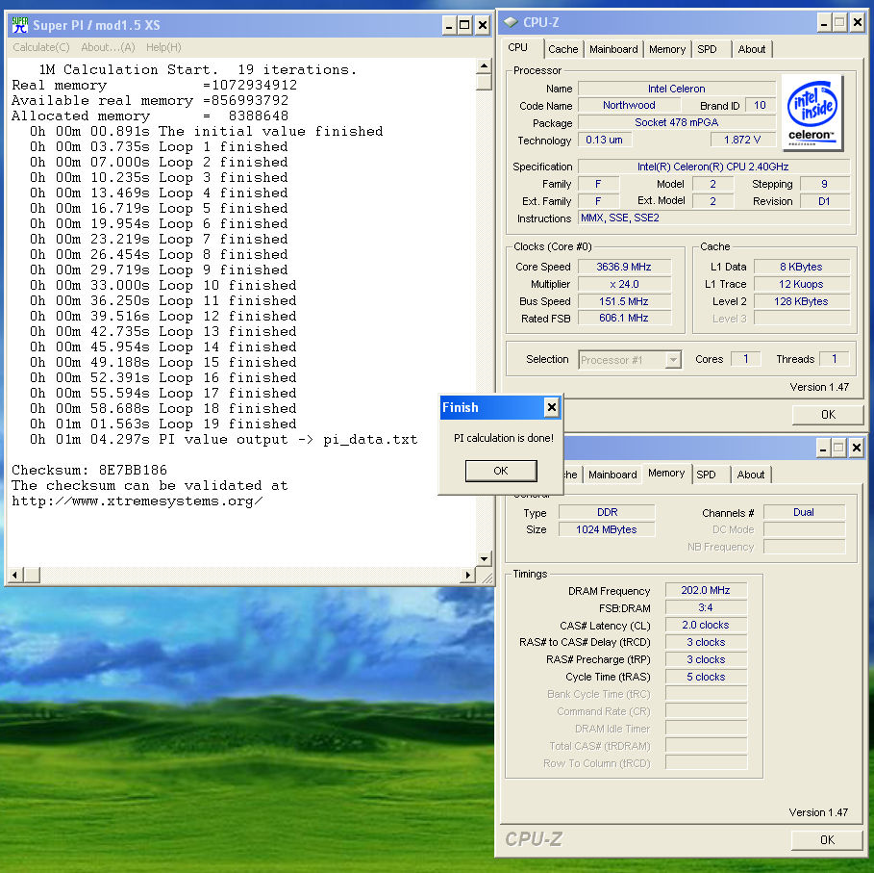This screenshot has height=873, width=874.
Task: Open the Help(H) menu in Super PI
Action: pos(163,47)
